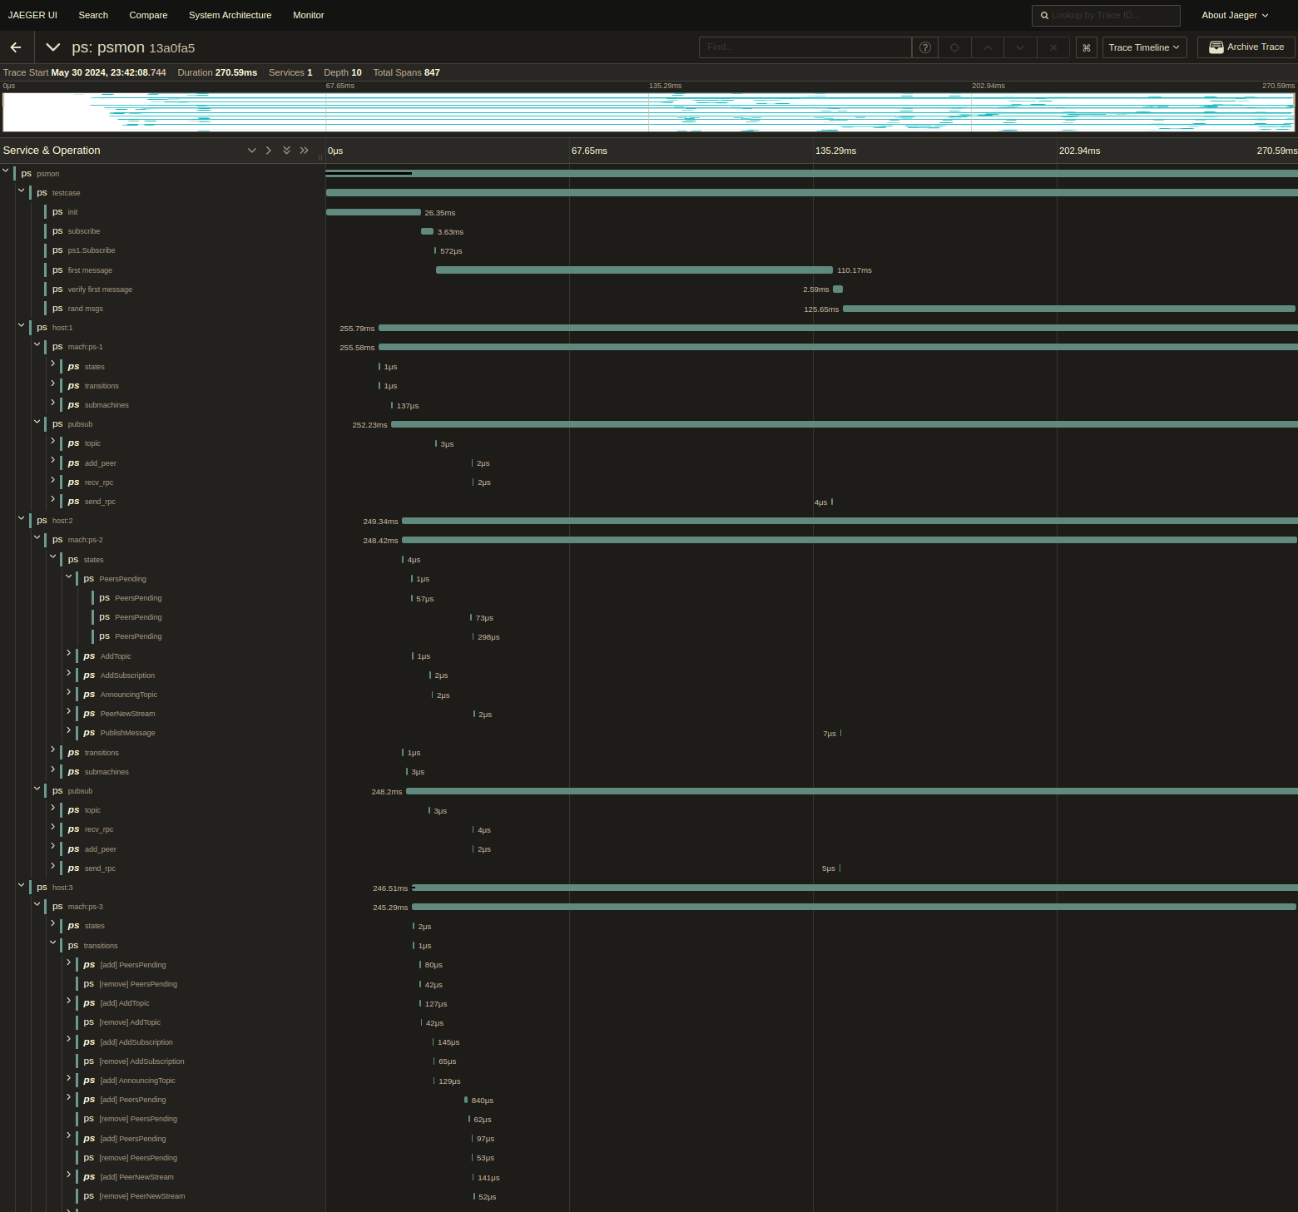Click the trace minimap overview graph
1298x1212 pixels.
point(649,112)
